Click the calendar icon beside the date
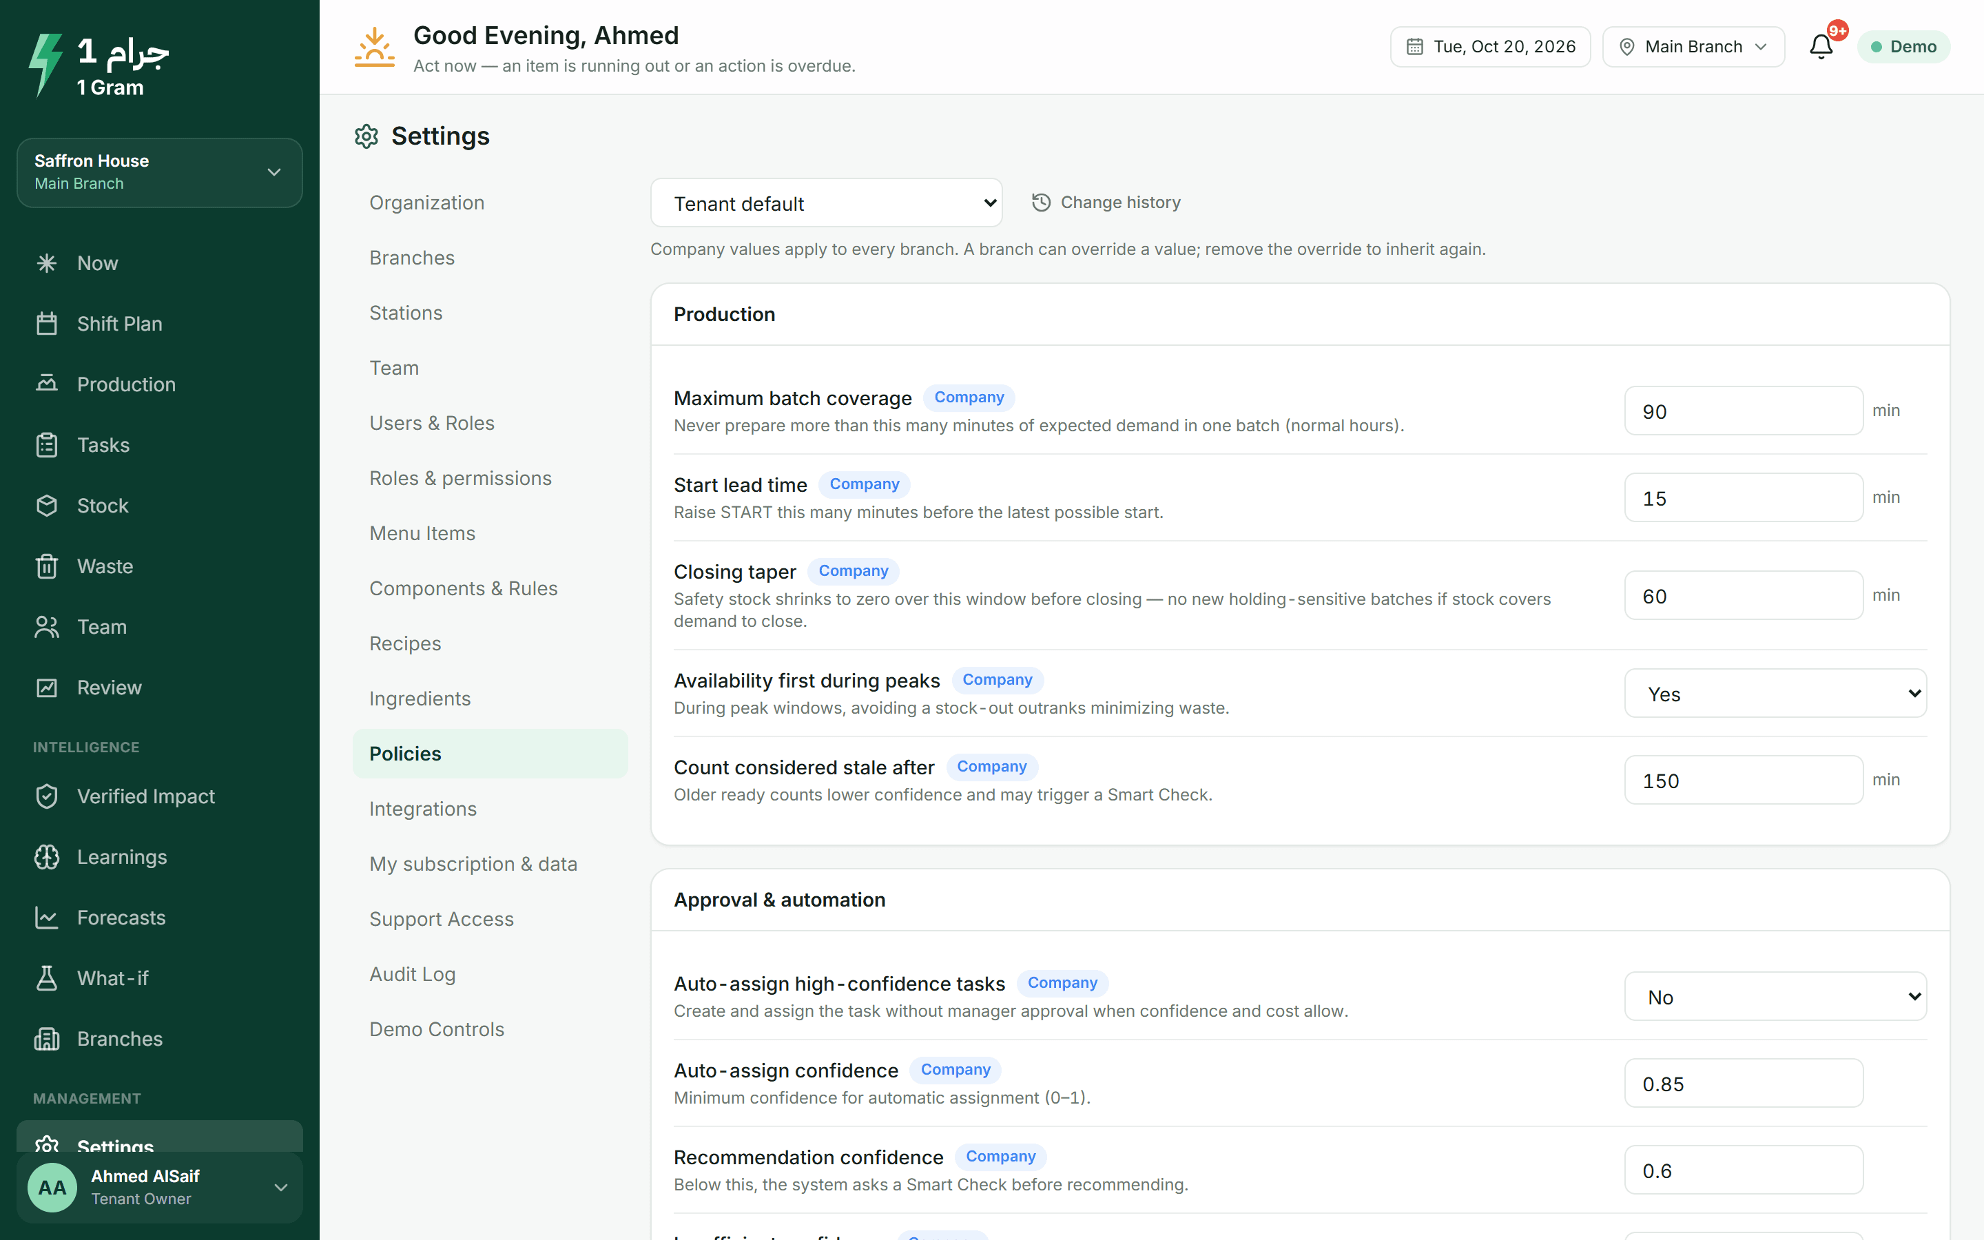Viewport: 1984px width, 1240px height. pyautogui.click(x=1414, y=47)
